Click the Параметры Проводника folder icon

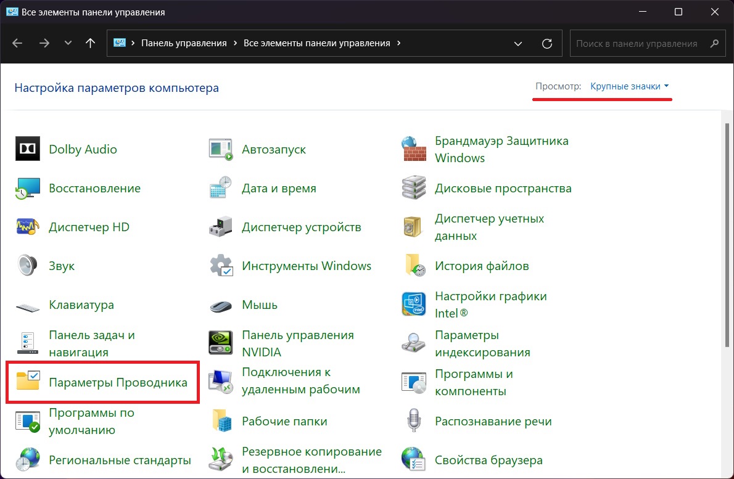point(28,380)
